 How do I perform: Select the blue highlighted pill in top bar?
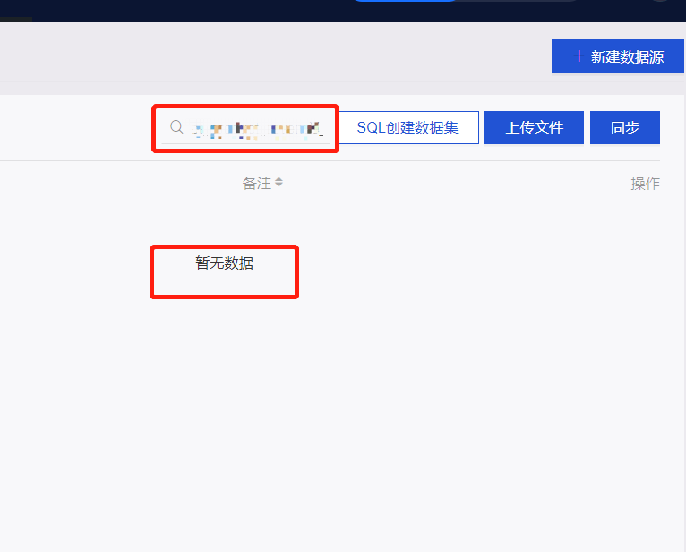tap(403, 2)
